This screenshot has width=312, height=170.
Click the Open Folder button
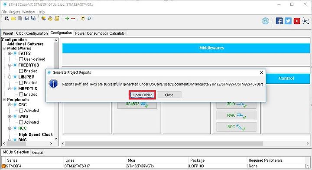pos(142,95)
